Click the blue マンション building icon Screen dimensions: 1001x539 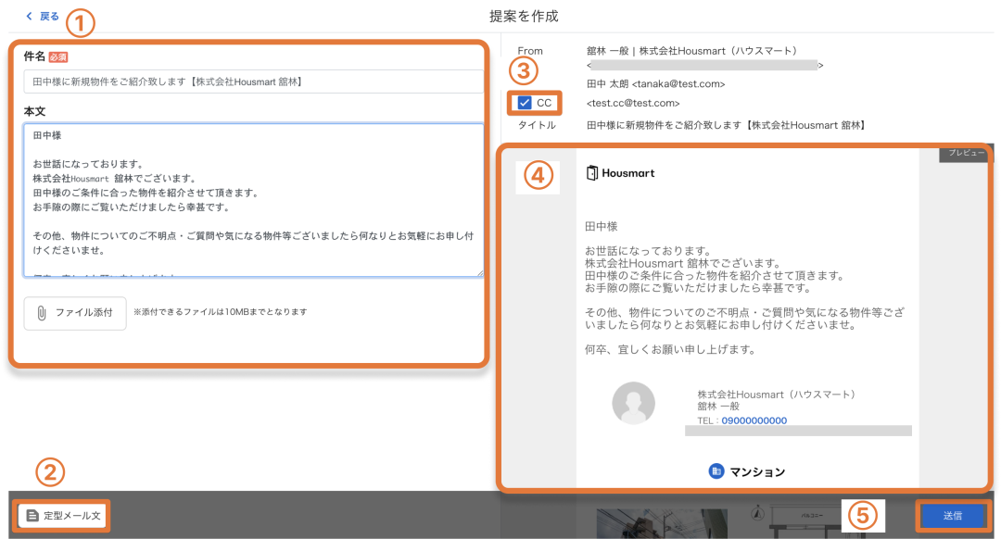point(716,471)
